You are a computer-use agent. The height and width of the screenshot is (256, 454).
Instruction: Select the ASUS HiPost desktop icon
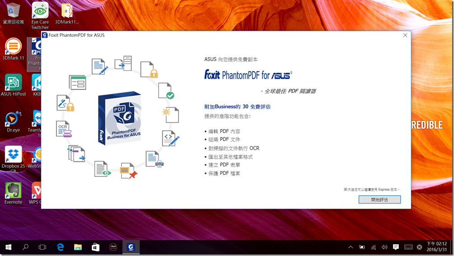[13, 85]
